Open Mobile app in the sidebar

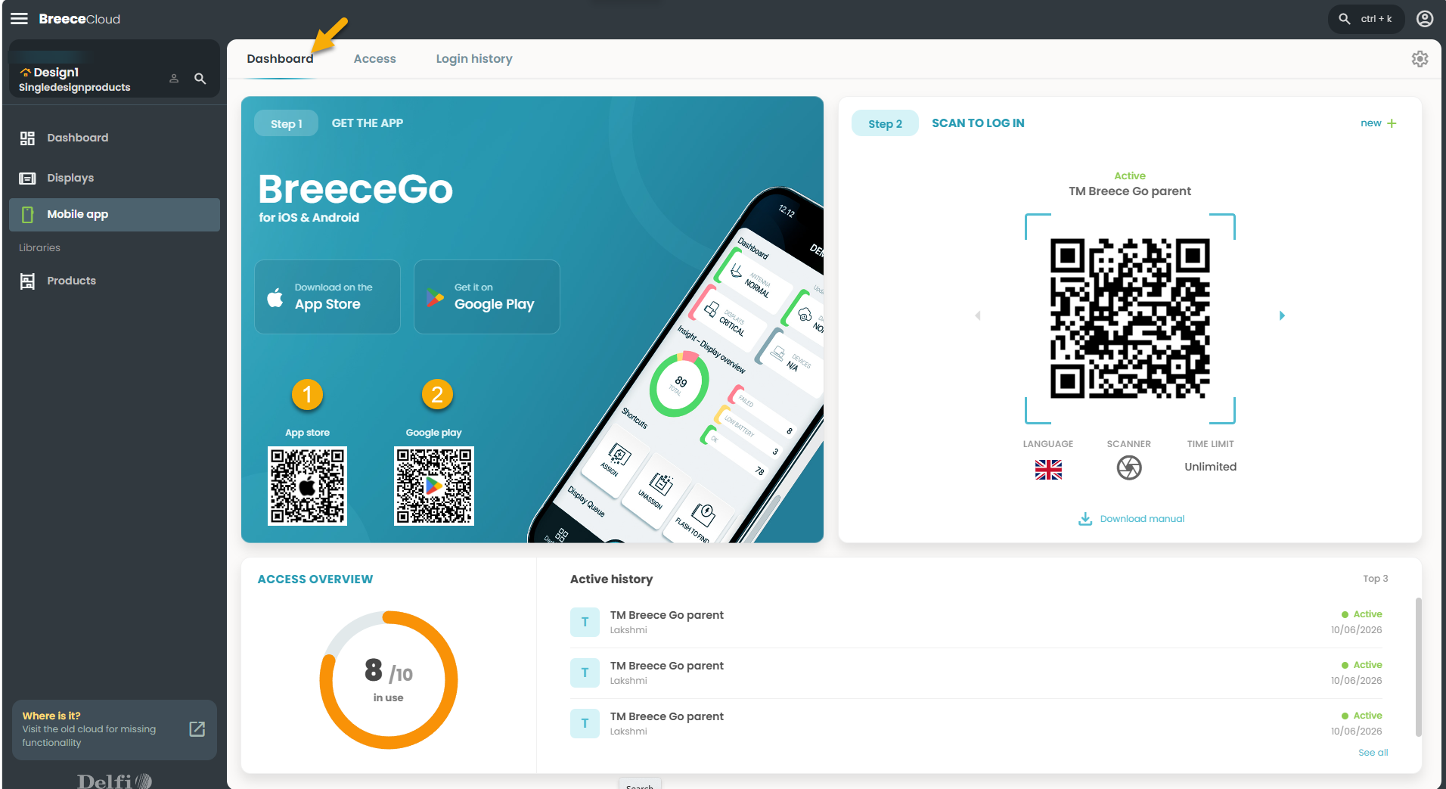coord(114,214)
